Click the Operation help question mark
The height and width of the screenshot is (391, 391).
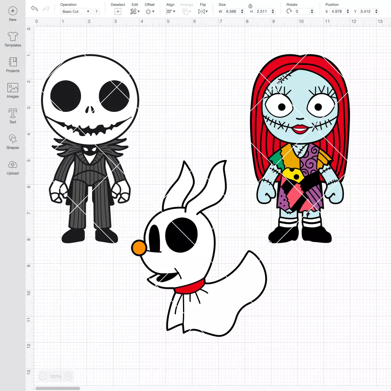97,11
